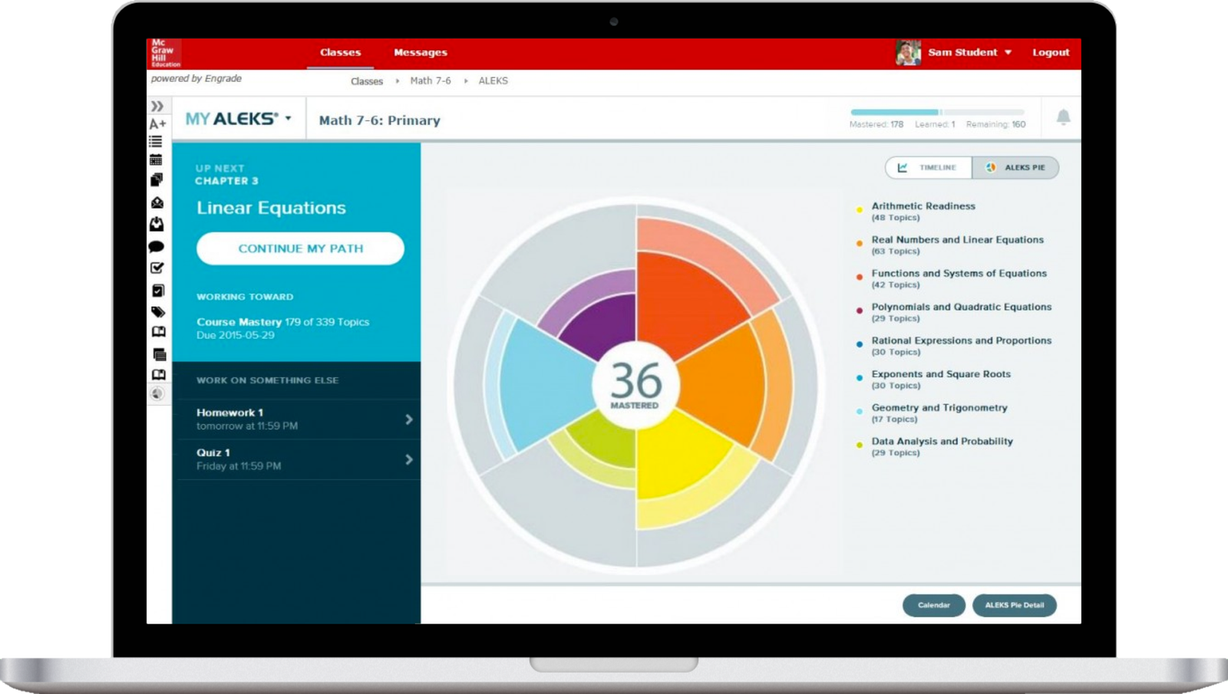Go to Math 7-6 in the breadcrumb

[x=431, y=81]
